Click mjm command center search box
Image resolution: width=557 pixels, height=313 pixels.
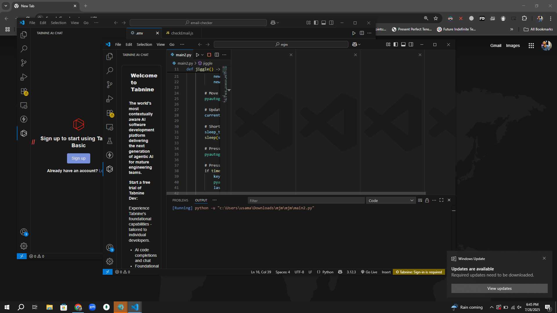[x=281, y=44]
